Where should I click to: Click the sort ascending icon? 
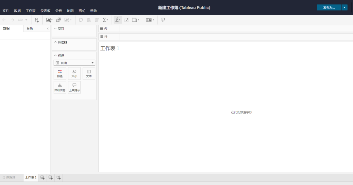click(x=89, y=20)
